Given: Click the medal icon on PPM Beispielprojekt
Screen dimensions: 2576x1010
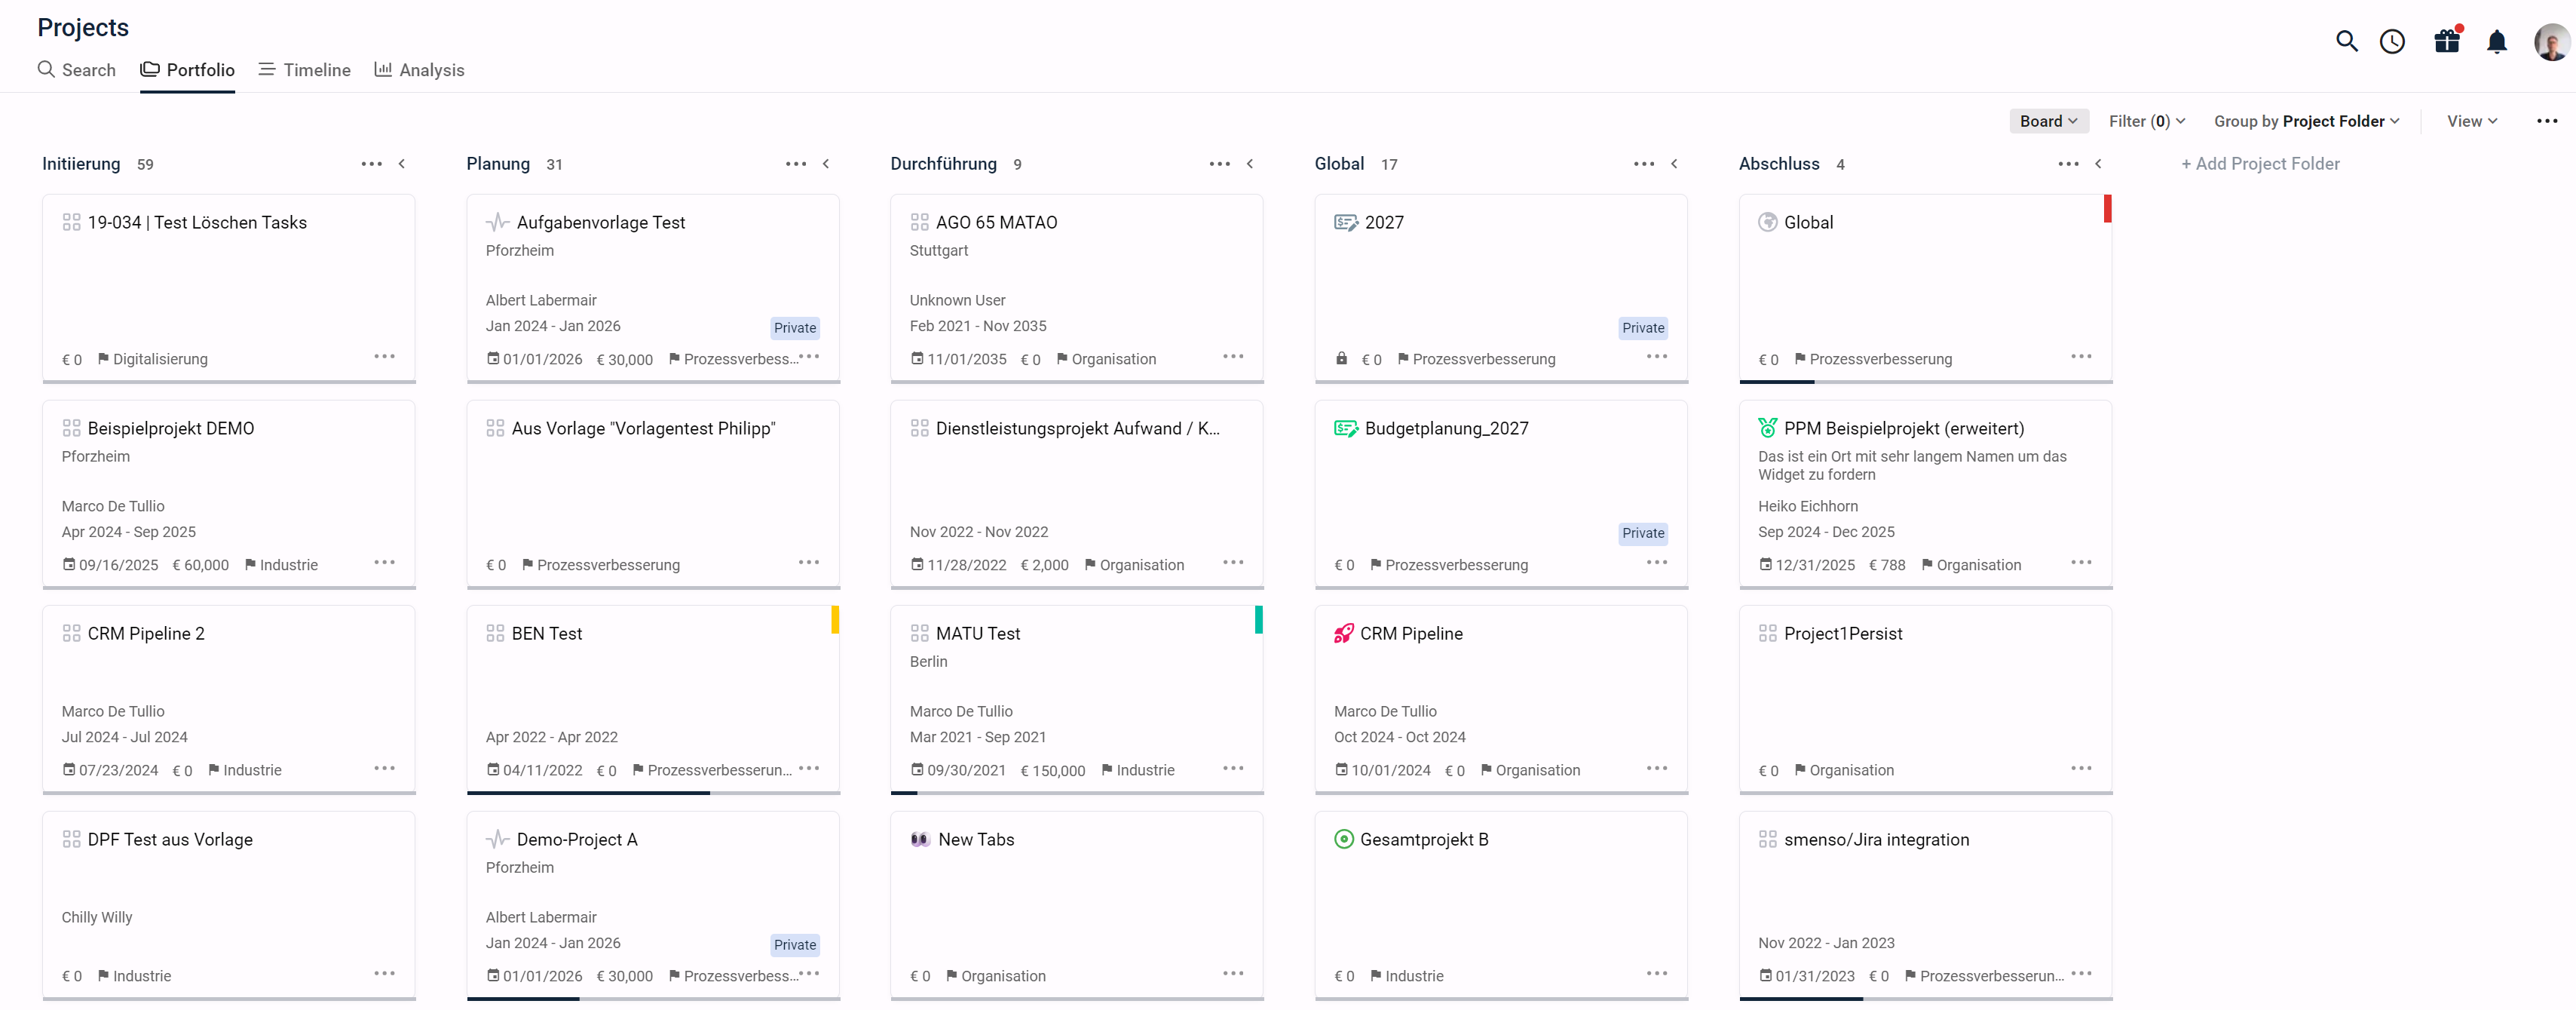Looking at the screenshot, I should (x=1767, y=428).
